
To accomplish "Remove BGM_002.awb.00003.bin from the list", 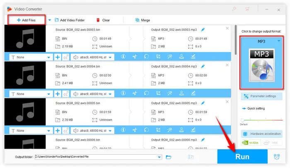I will [x=227, y=28].
